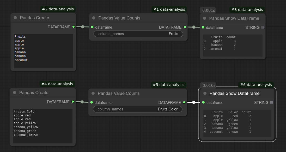
Task: Click the 0.010s execution time label
Action: click(208, 85)
